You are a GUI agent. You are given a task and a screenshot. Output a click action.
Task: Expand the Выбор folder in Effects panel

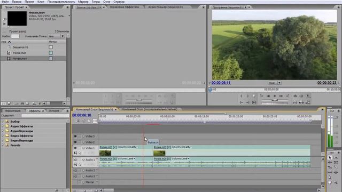click(x=3, y=121)
